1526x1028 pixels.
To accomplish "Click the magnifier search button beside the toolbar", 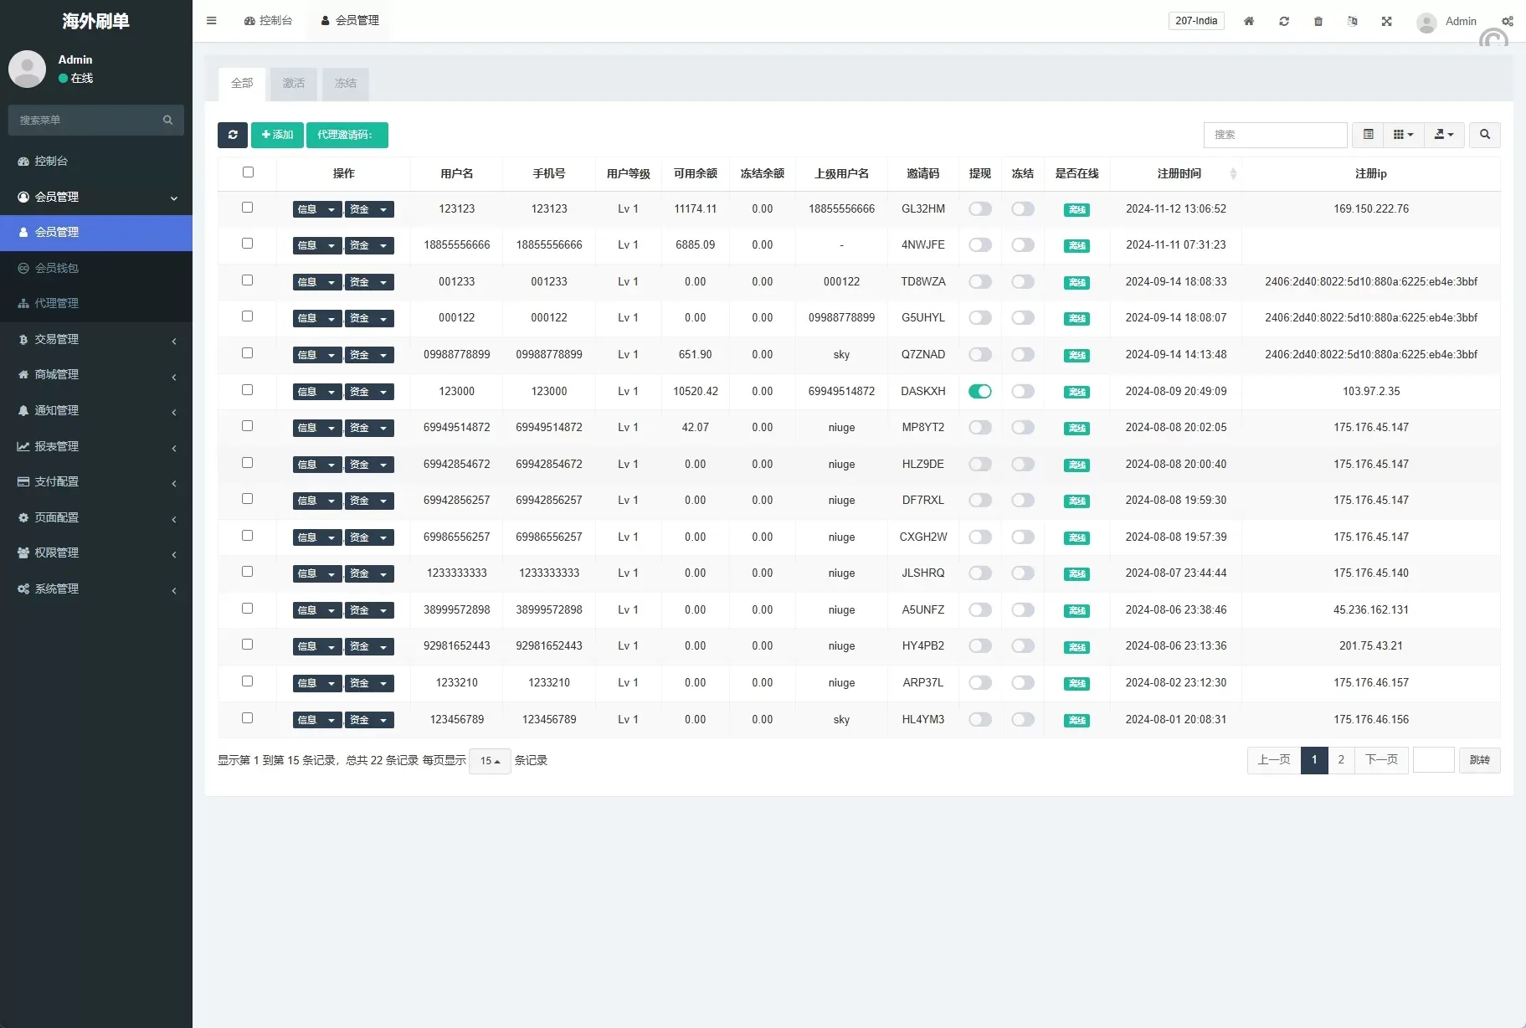I will (1484, 135).
